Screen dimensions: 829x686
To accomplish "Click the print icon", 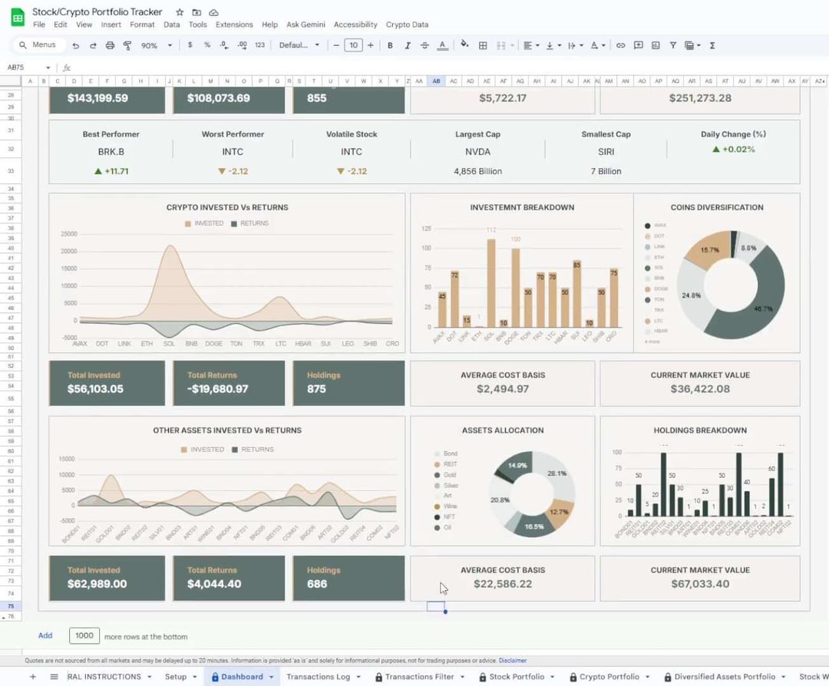I will 110,45.
